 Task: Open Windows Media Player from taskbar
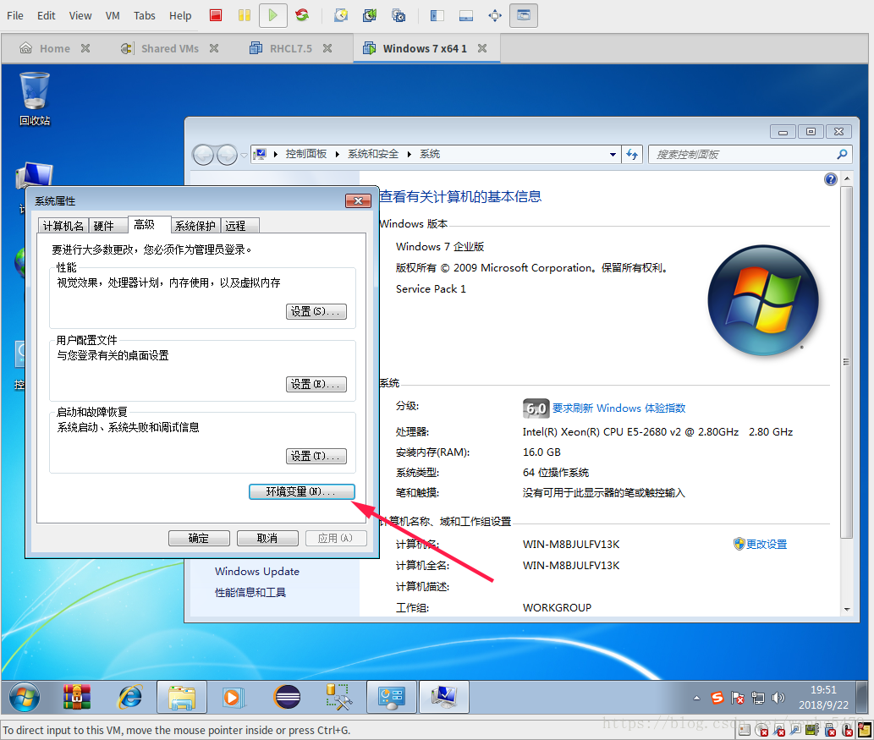pos(233,697)
